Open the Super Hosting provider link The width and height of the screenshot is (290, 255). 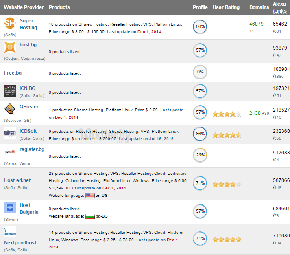point(28,24)
